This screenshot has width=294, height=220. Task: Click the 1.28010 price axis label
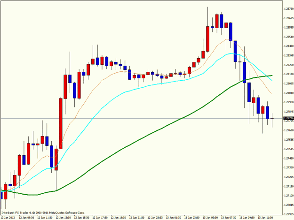(289, 93)
